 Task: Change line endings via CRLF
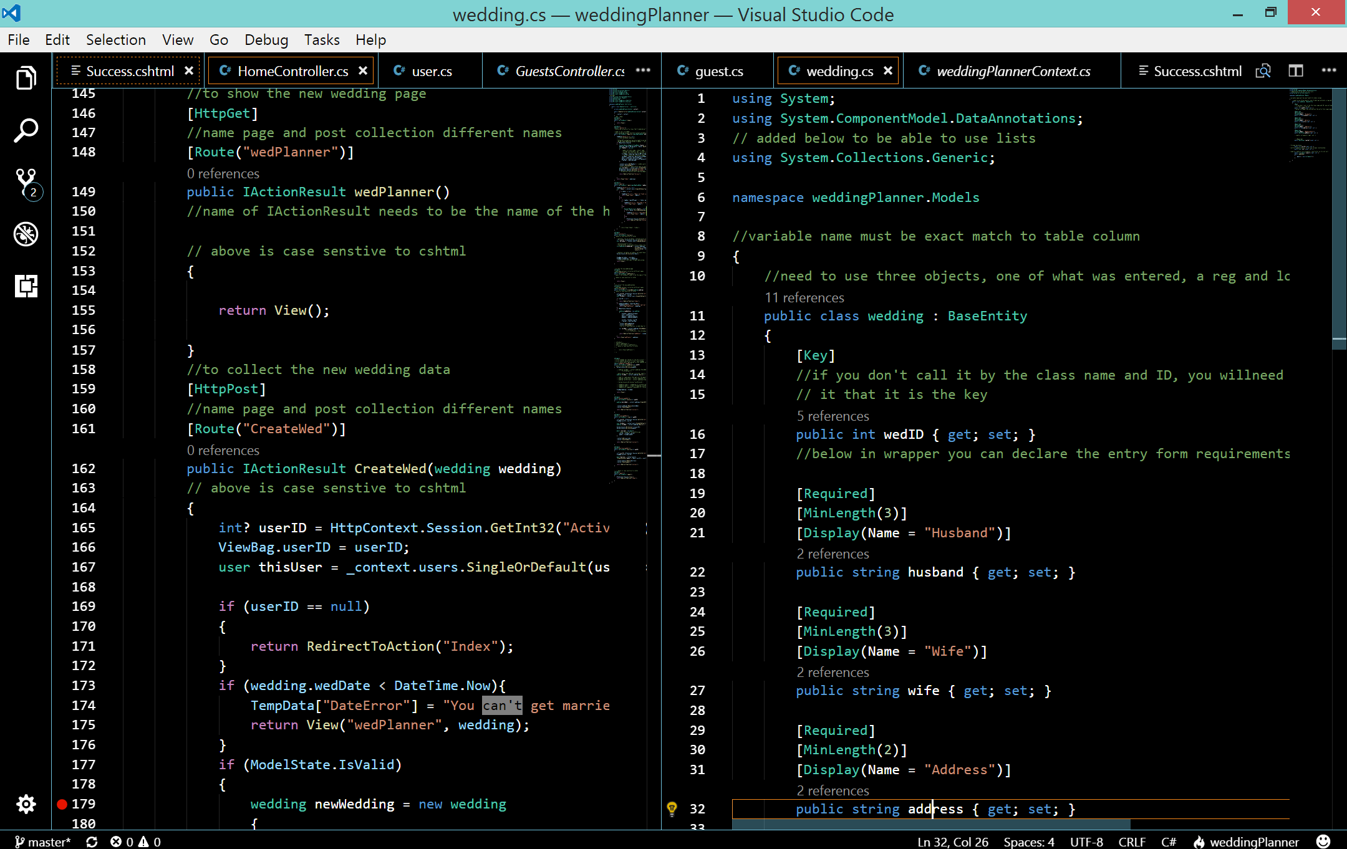[x=1132, y=842]
